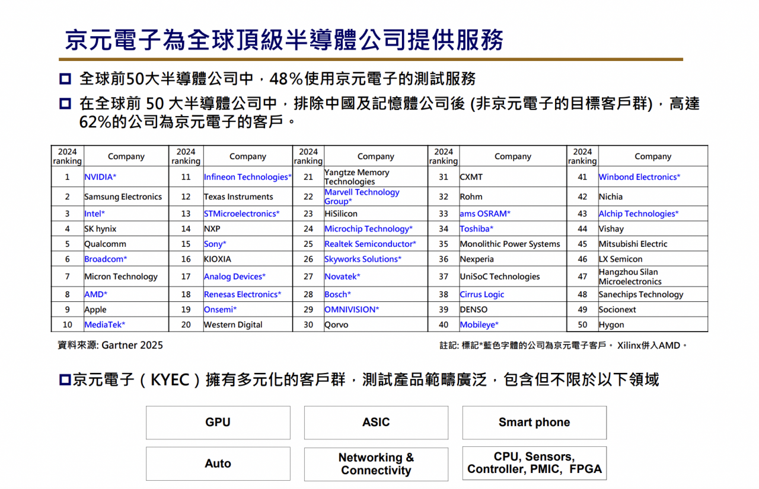Click the Socionext cell
Image resolution: width=759 pixels, height=489 pixels.
(653, 310)
